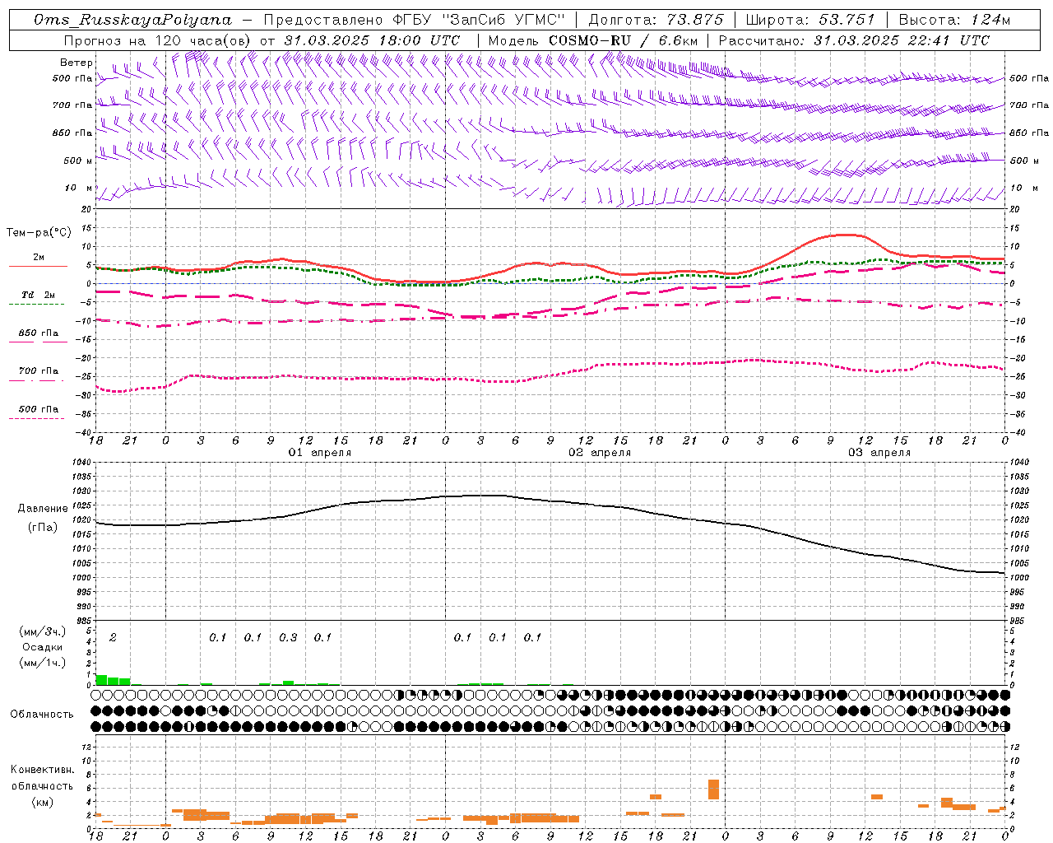Image resolution: width=1053 pixels, height=843 pixels.
Task: Click the Облачность cloudiness label
Action: coord(42,715)
